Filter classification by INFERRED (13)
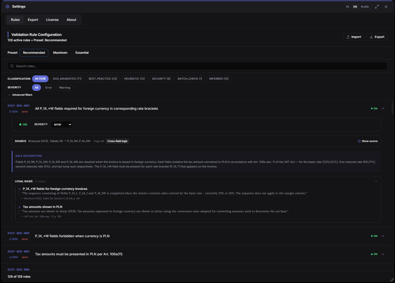 (x=219, y=79)
